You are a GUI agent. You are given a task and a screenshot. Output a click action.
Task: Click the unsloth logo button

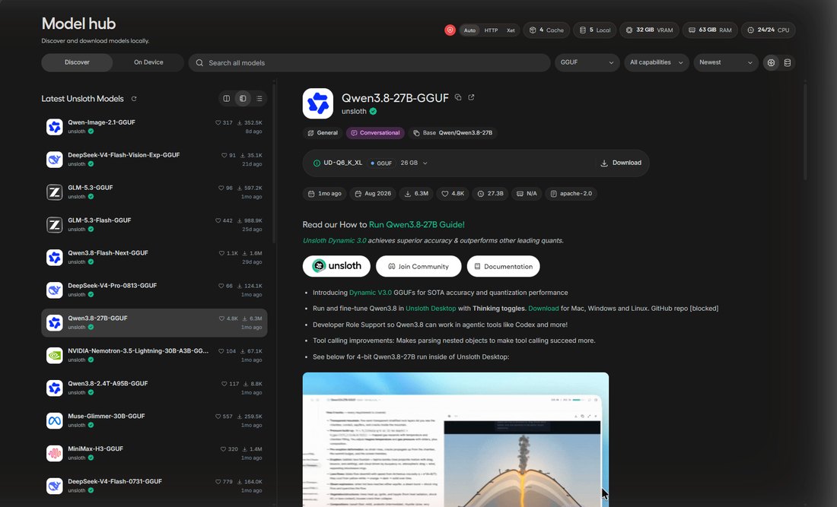(336, 266)
